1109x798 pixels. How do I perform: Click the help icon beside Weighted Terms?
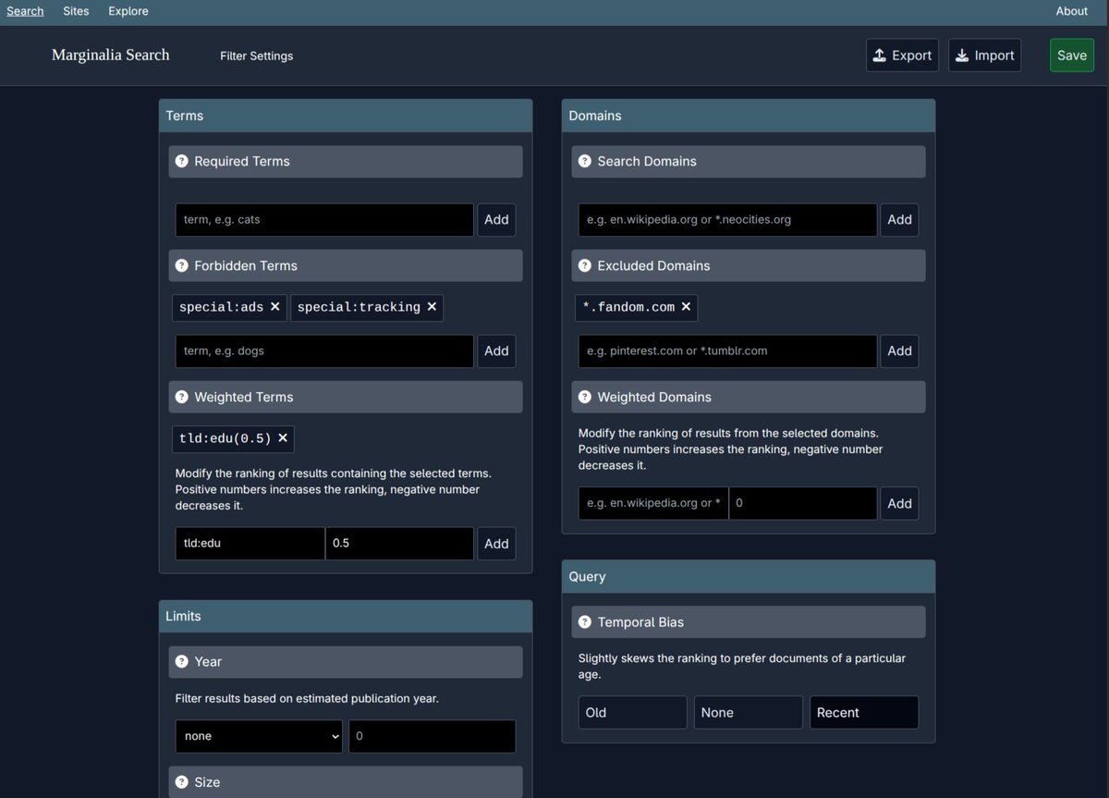click(182, 397)
